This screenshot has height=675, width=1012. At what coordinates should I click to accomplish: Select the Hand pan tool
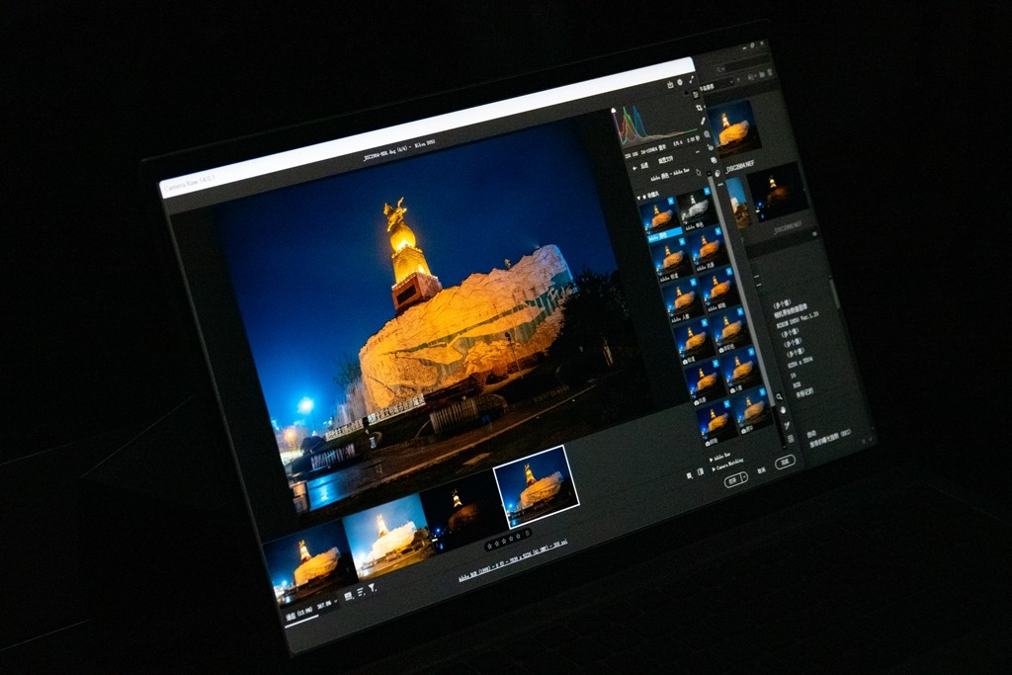coord(783,410)
